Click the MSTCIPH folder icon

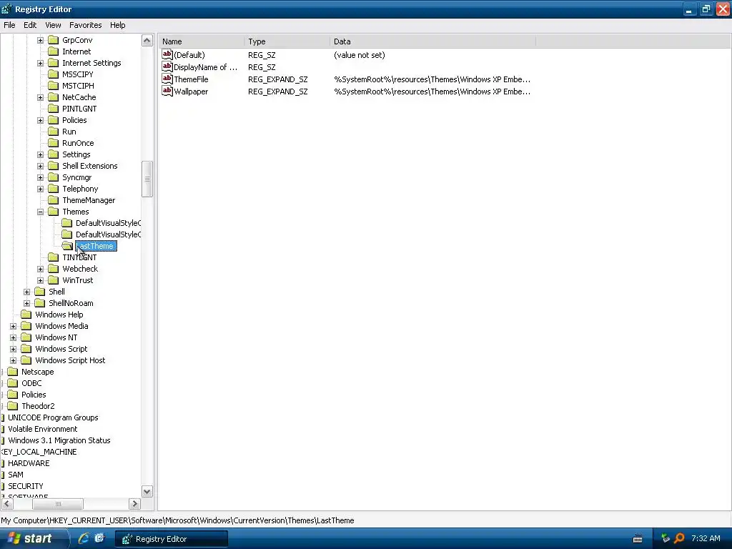[53, 86]
